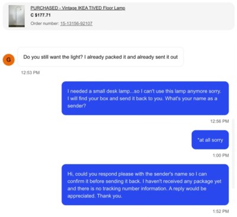The image size is (237, 217).
Task: Click the orange G seller avatar
Action: [9, 60]
